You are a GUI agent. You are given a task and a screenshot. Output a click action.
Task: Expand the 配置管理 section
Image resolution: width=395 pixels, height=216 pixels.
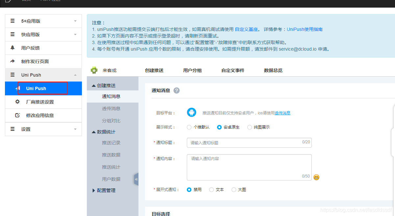[x=106, y=190]
